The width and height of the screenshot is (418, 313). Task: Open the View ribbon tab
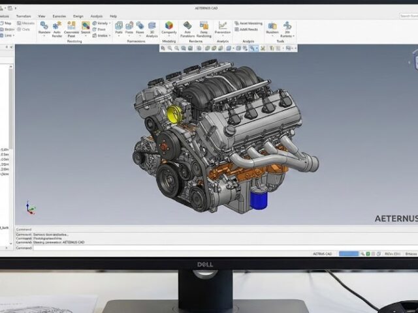42,16
